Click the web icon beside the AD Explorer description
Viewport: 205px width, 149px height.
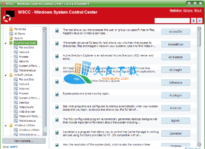pos(57,56)
